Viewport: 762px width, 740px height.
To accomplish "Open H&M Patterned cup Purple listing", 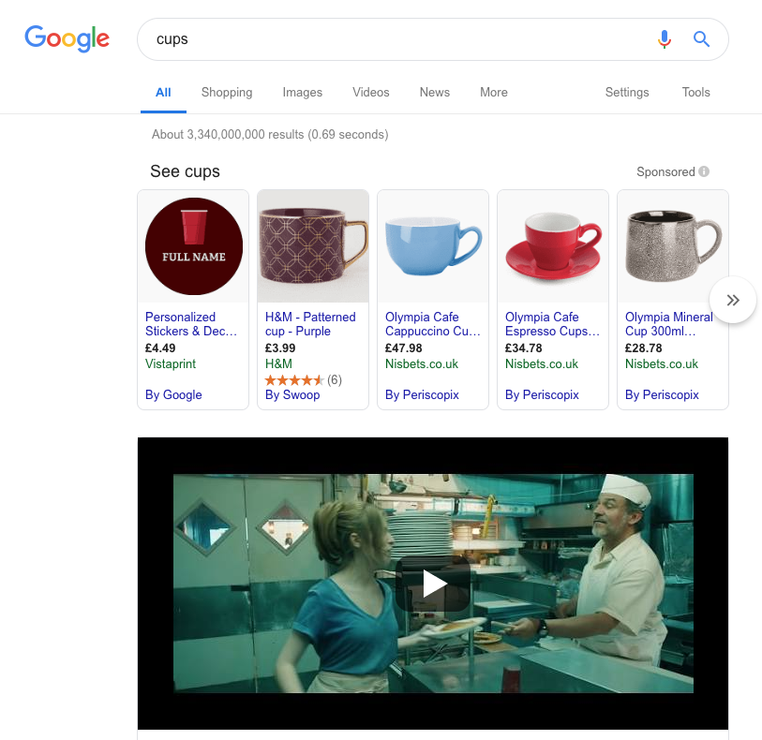I will [310, 324].
